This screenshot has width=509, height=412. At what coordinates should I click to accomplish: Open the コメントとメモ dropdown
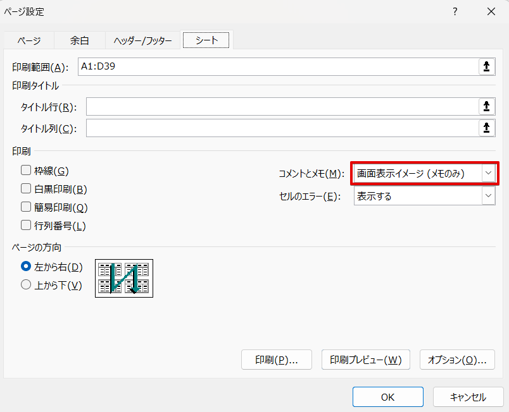489,173
